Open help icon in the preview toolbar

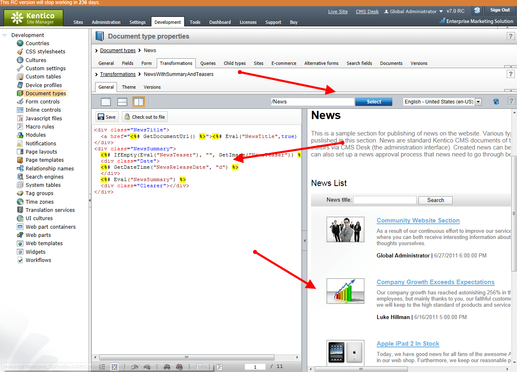[x=511, y=101]
